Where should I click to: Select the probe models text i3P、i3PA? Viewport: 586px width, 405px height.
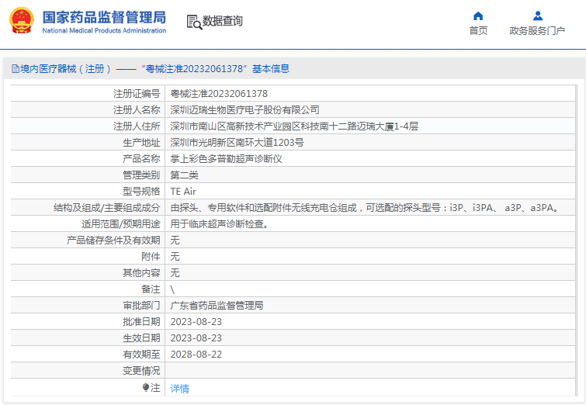click(x=472, y=208)
